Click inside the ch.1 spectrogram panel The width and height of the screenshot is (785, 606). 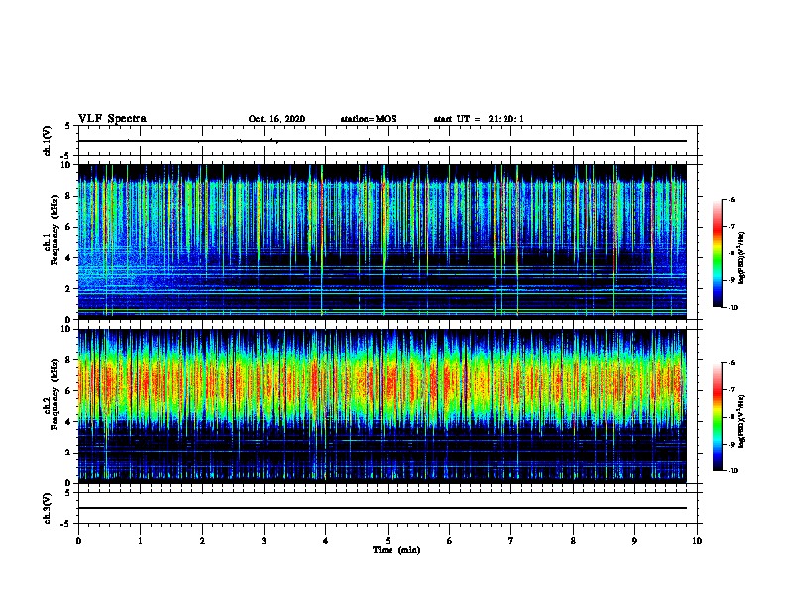382,242
